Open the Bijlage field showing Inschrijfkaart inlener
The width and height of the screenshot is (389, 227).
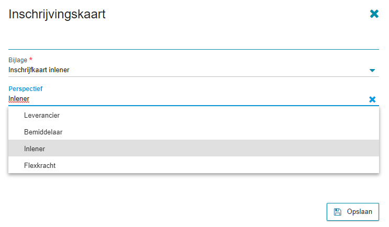click(x=194, y=70)
